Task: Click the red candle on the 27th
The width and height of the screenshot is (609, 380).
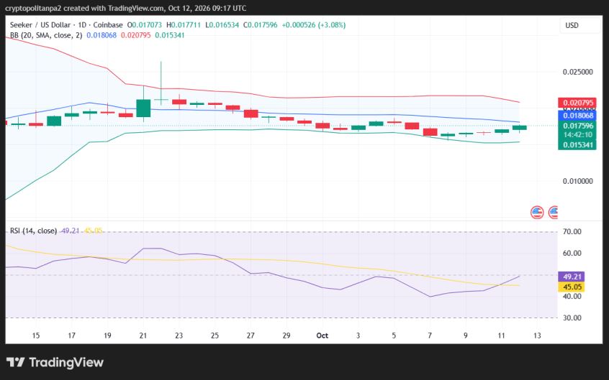Action: click(x=251, y=113)
